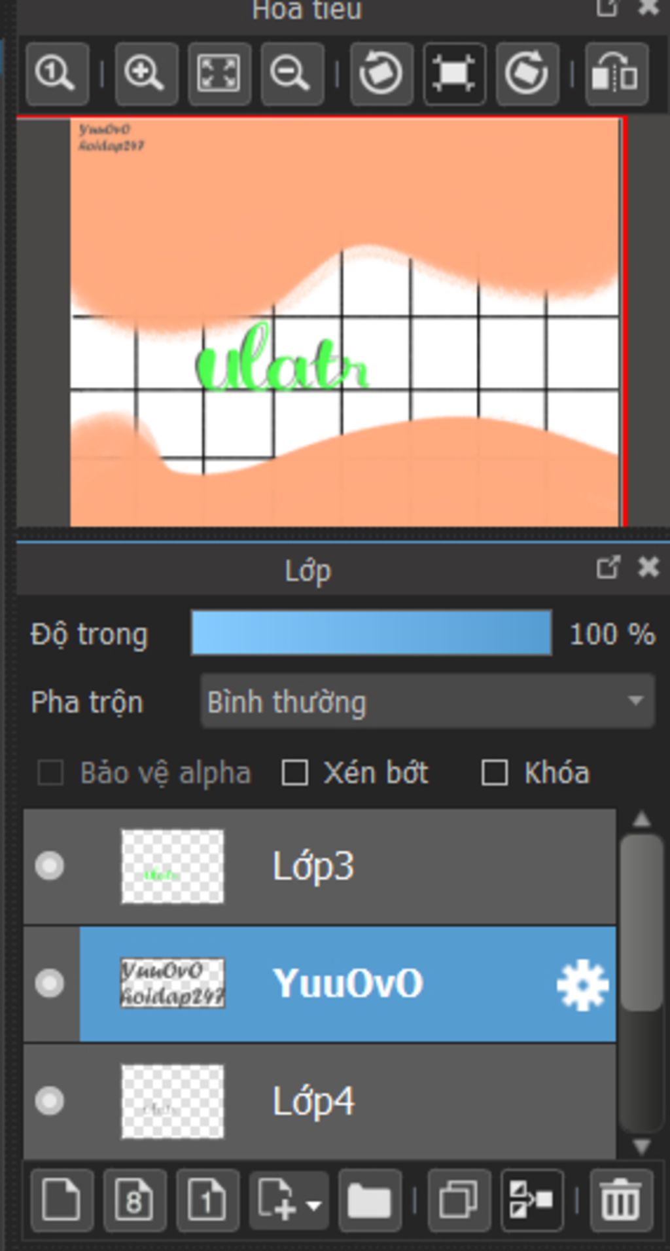Enable the Khóa lock checkbox
Viewport: 670px width, 1251px height.
tap(494, 773)
